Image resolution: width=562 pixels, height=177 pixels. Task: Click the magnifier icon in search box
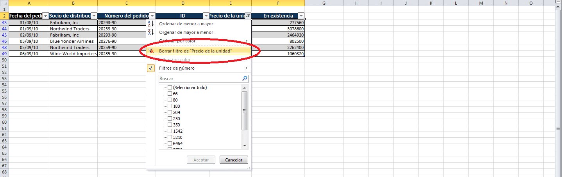coord(245,79)
